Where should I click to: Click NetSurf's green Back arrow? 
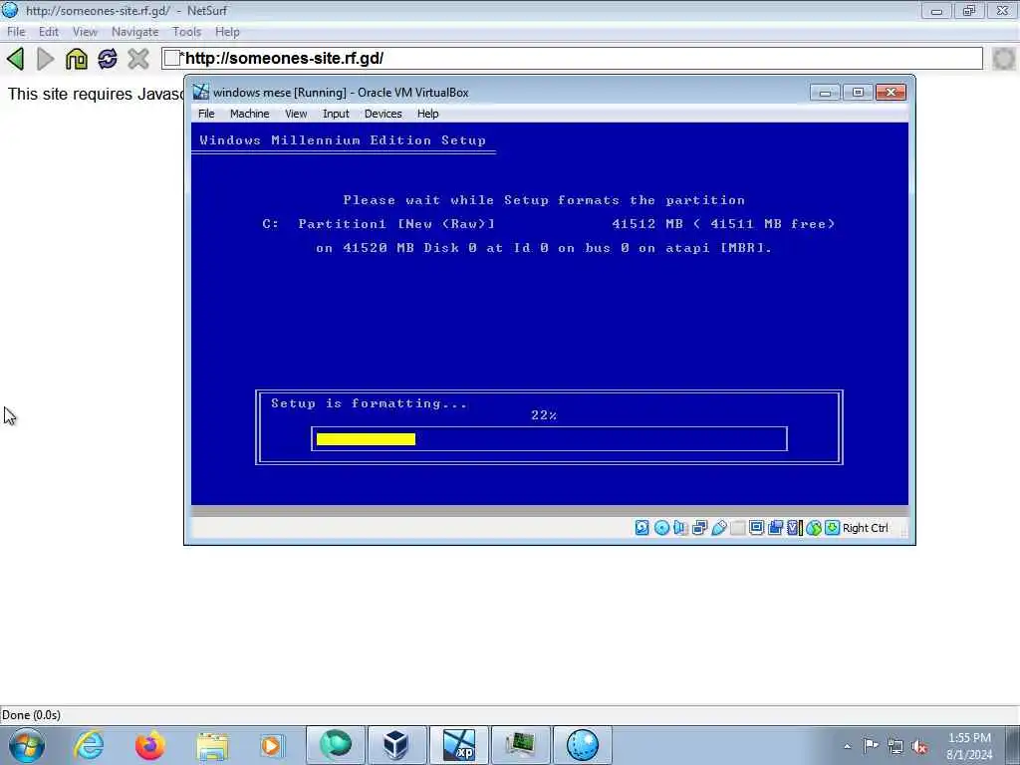(x=16, y=59)
